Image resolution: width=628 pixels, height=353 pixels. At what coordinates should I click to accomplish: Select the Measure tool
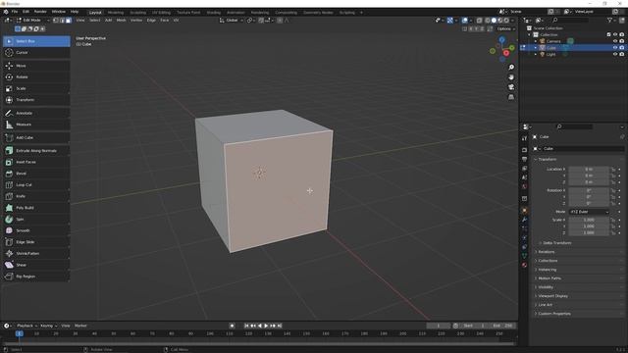coord(36,125)
